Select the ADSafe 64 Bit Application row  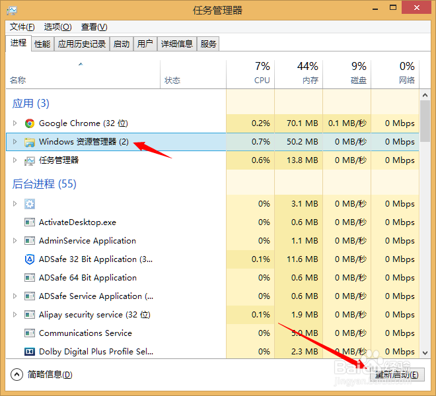(x=213, y=278)
